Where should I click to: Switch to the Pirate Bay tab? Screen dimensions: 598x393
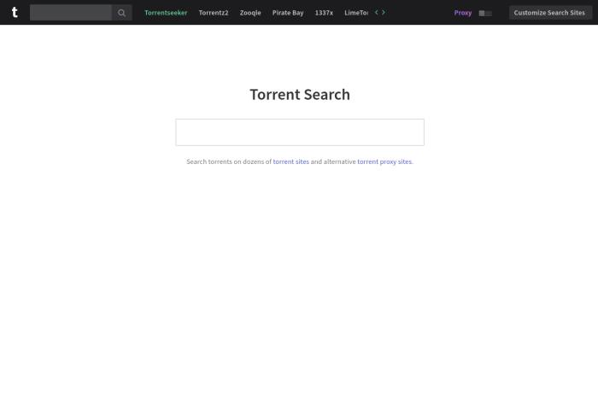[288, 13]
